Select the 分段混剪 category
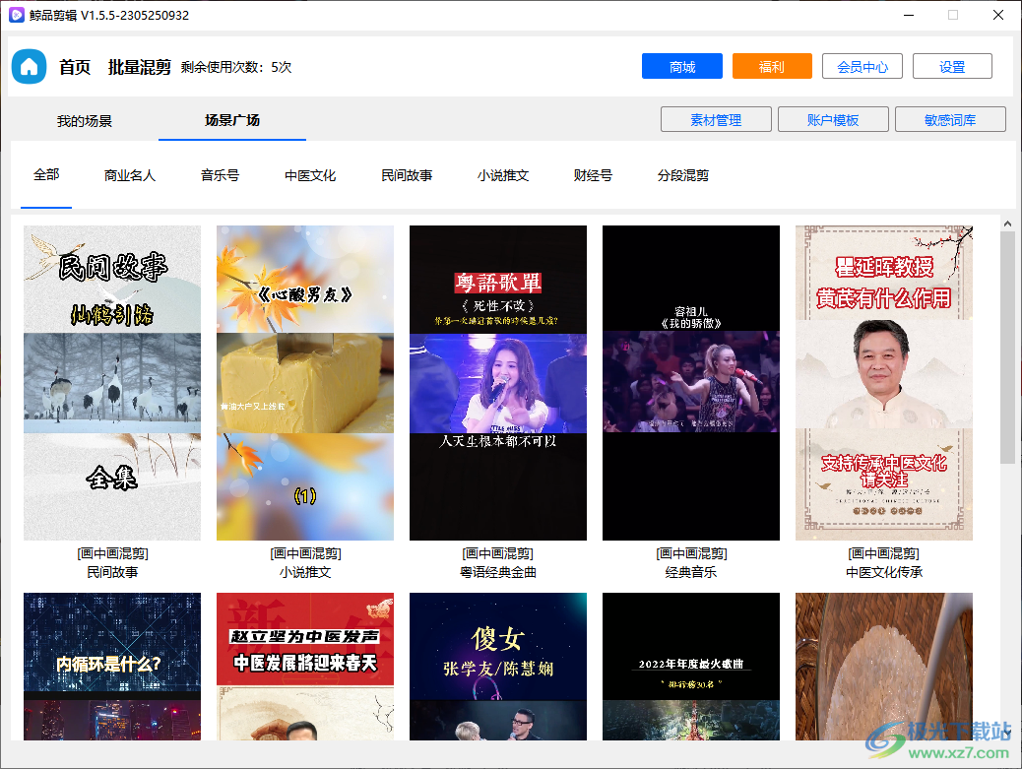This screenshot has height=769, width=1022. 683,175
